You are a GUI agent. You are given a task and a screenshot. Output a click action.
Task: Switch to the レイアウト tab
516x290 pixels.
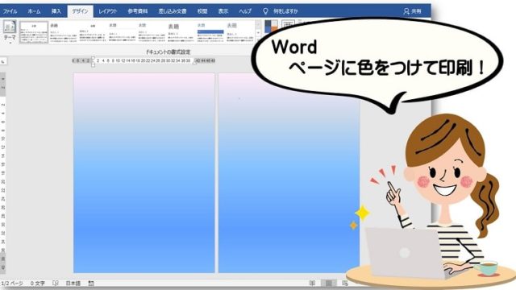coord(107,11)
